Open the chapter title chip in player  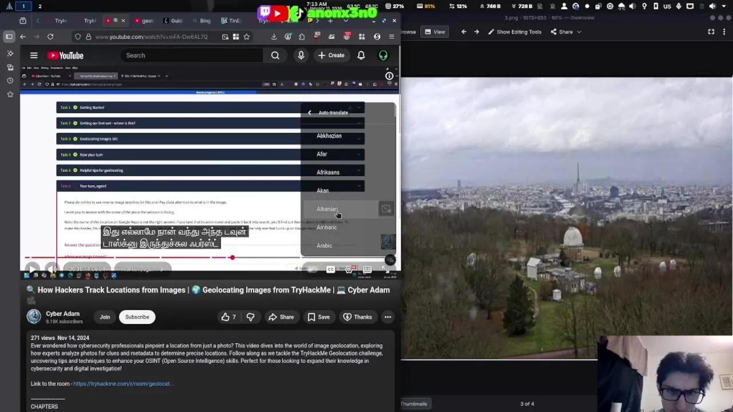tap(141, 269)
